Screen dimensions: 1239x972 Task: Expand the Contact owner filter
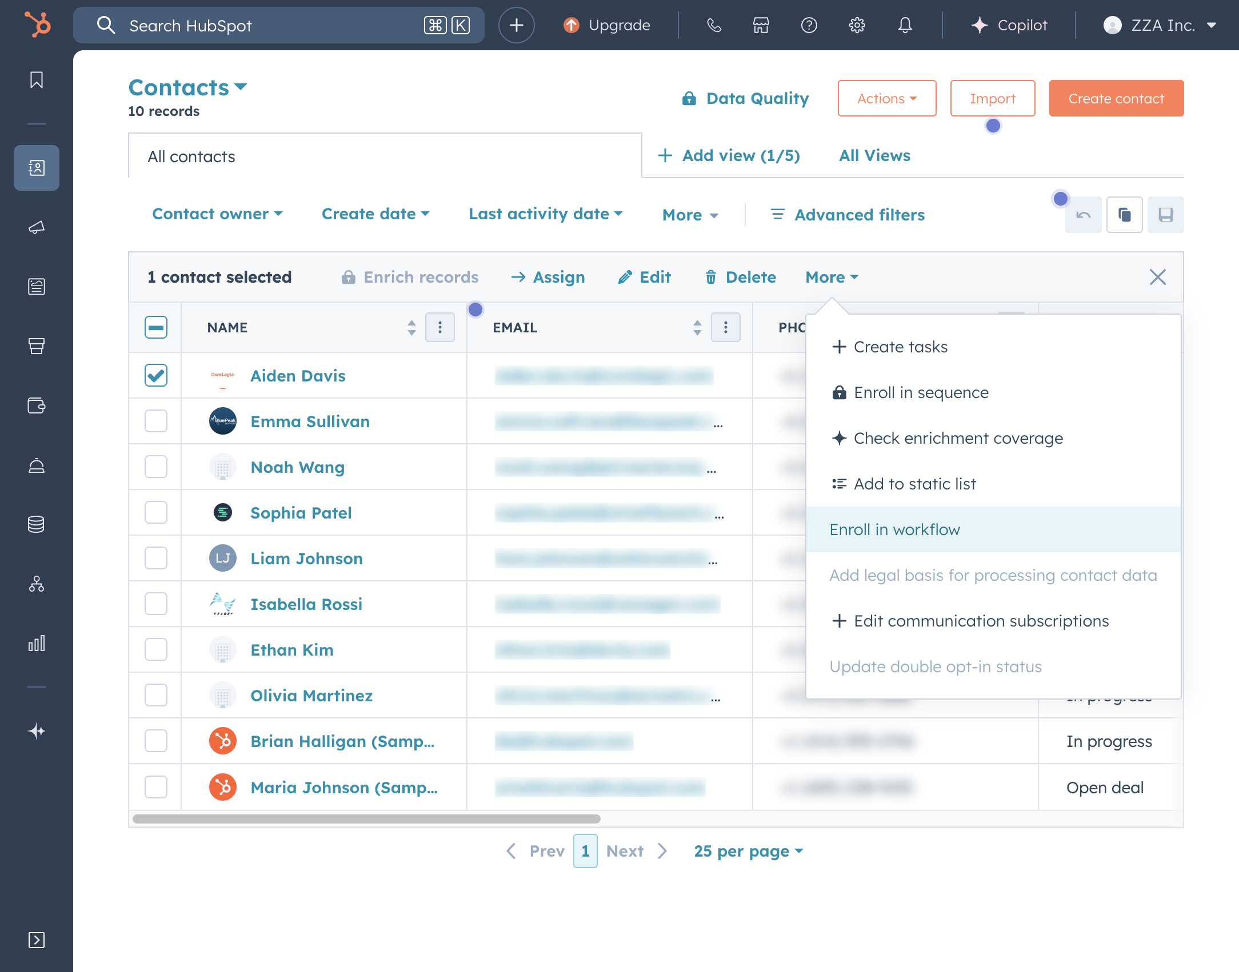click(217, 214)
